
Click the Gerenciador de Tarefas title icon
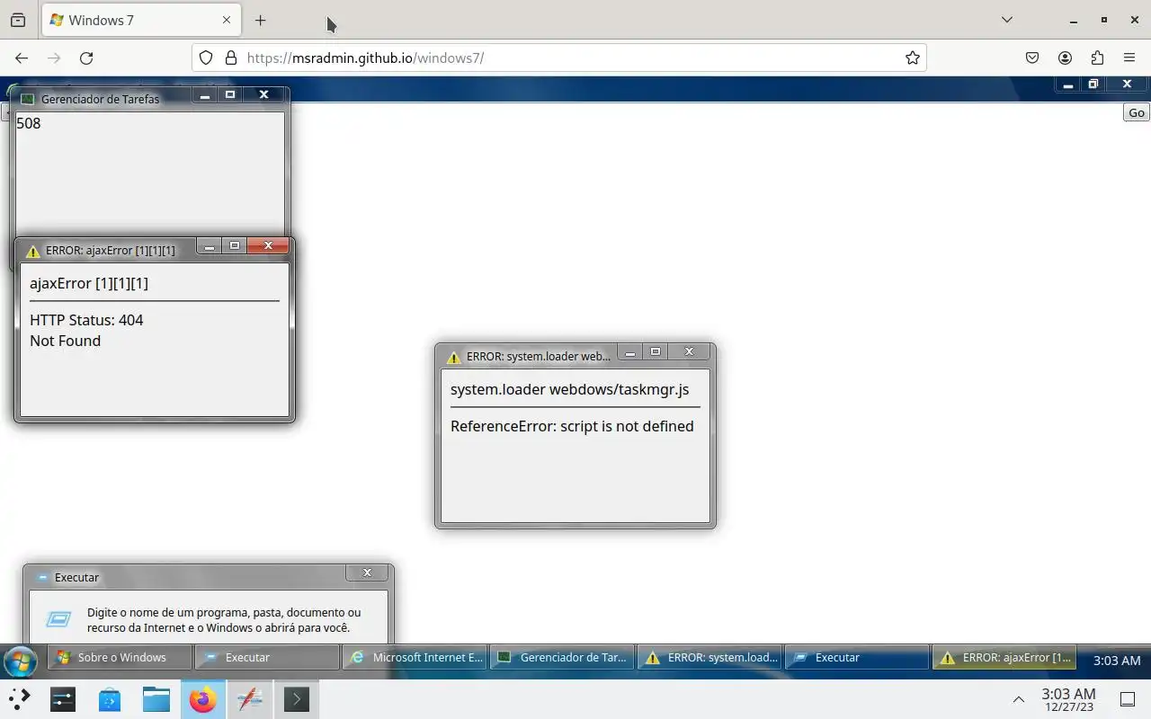tap(27, 99)
